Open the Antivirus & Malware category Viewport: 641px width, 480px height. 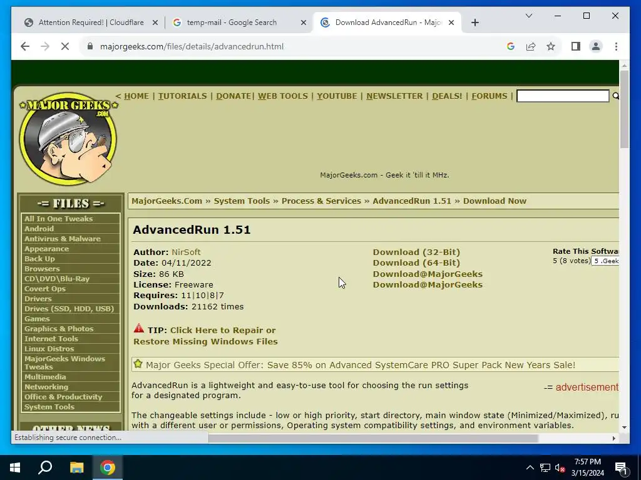point(62,239)
